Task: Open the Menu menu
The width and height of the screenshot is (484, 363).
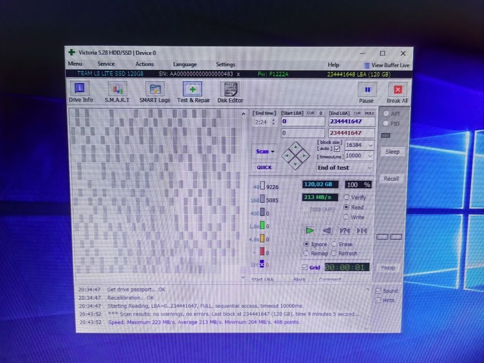Action: pyautogui.click(x=75, y=64)
